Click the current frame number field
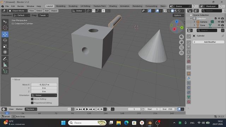The image size is (226, 127). point(134,109)
